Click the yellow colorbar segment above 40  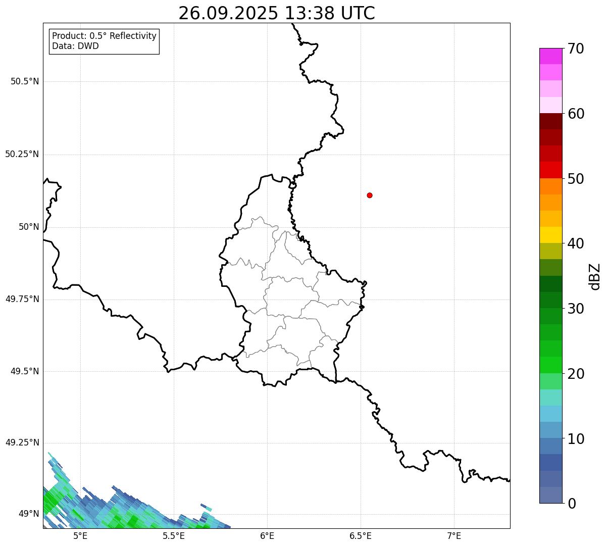[550, 235]
